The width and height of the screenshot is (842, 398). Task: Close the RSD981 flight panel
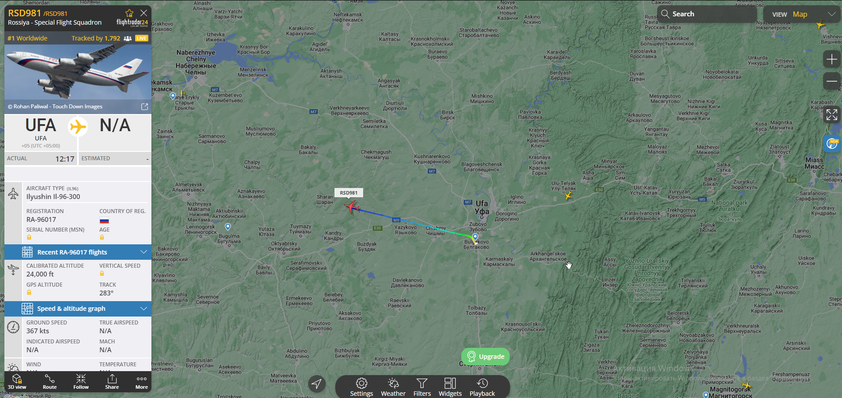pyautogui.click(x=143, y=13)
